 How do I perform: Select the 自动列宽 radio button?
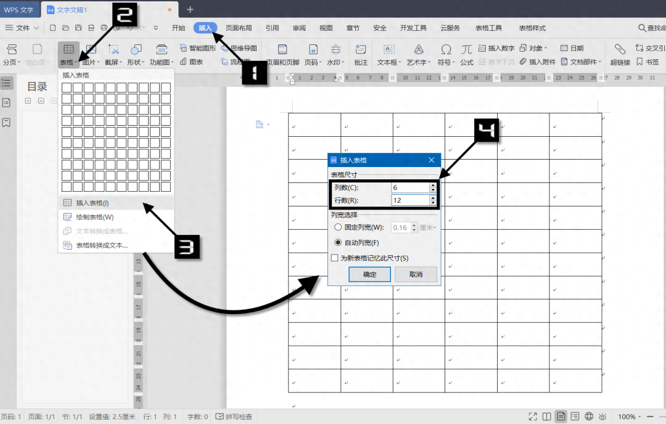pos(338,242)
